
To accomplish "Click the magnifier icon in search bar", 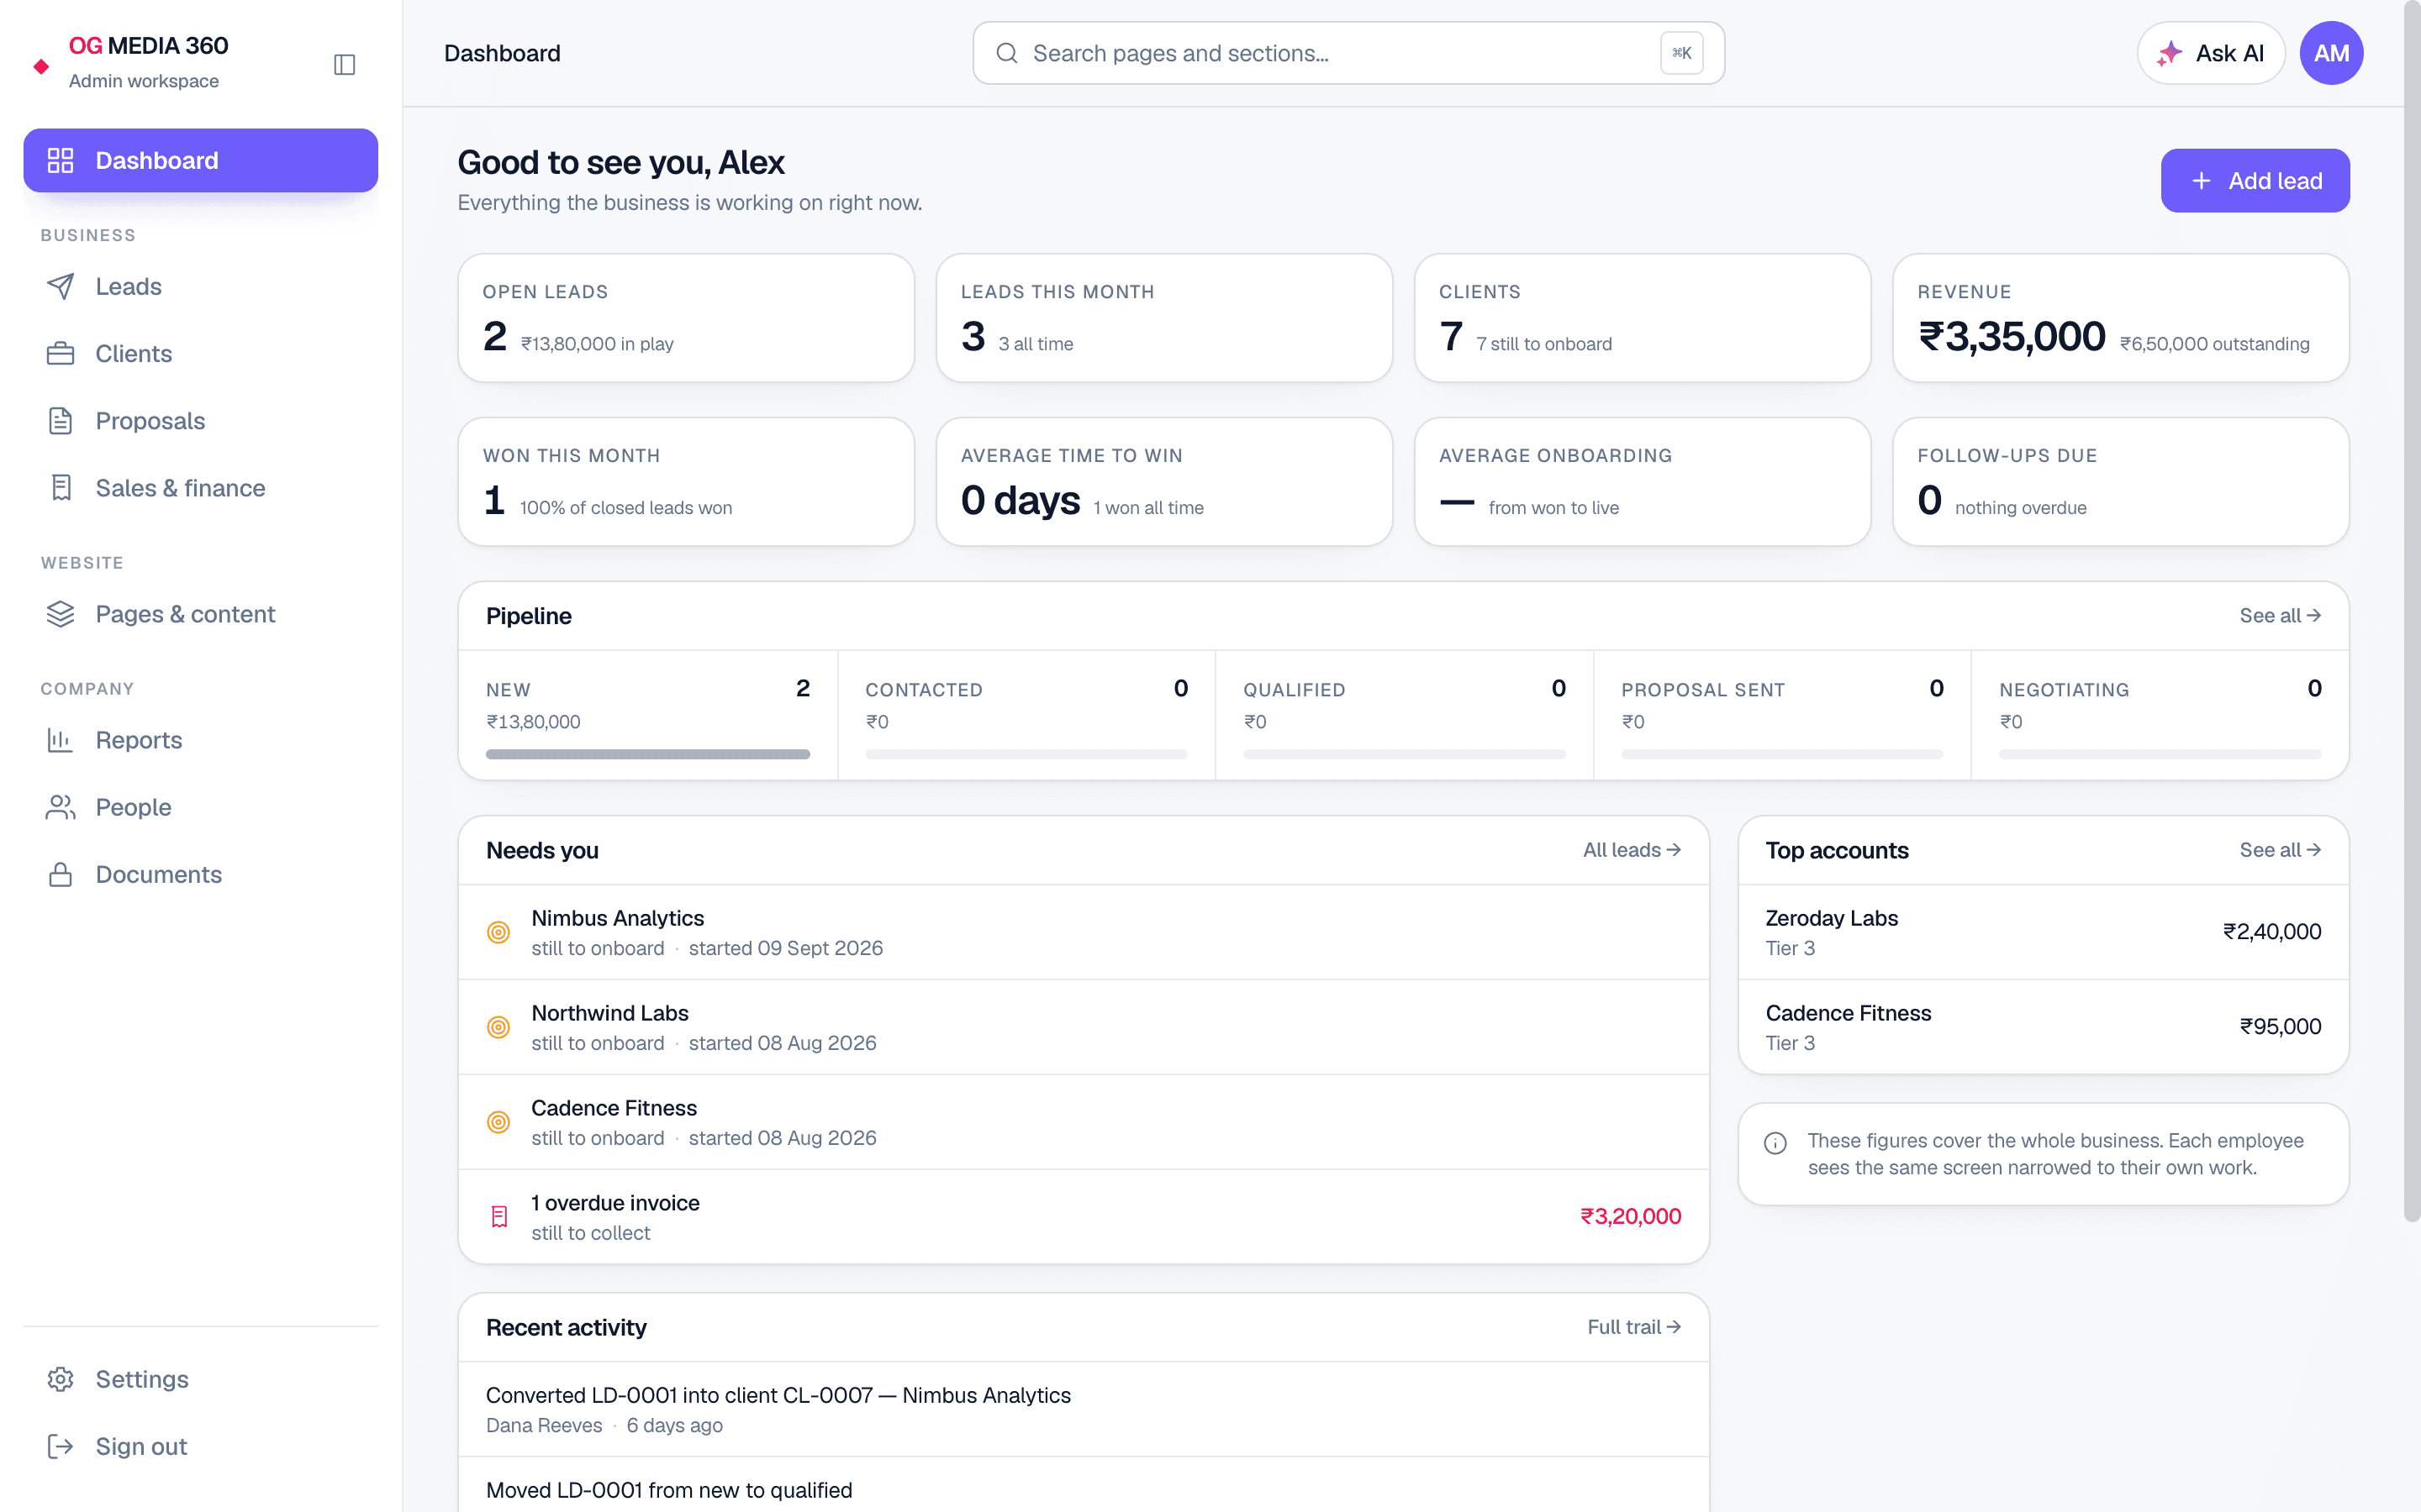I will pyautogui.click(x=1007, y=53).
